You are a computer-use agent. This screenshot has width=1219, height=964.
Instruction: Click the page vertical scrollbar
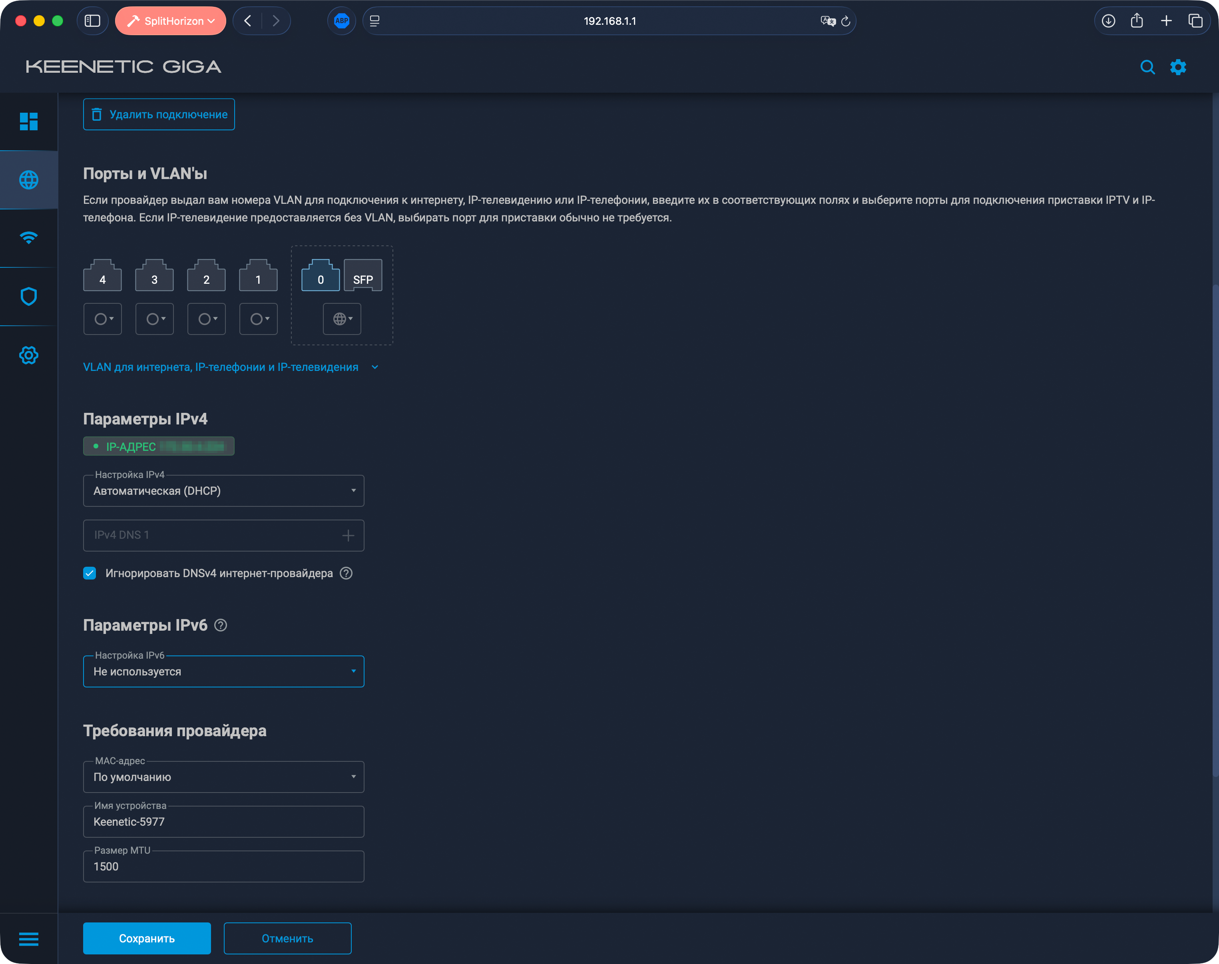[x=1215, y=530]
